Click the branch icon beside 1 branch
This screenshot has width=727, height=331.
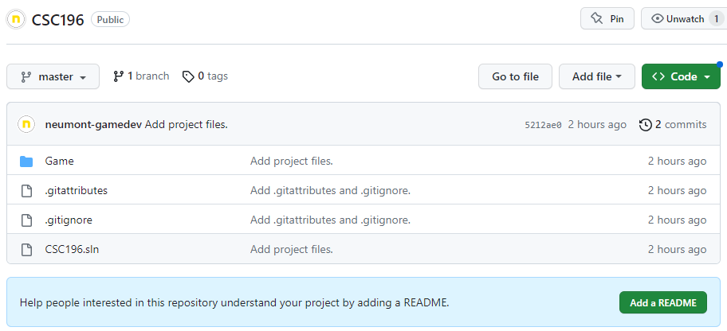(118, 76)
